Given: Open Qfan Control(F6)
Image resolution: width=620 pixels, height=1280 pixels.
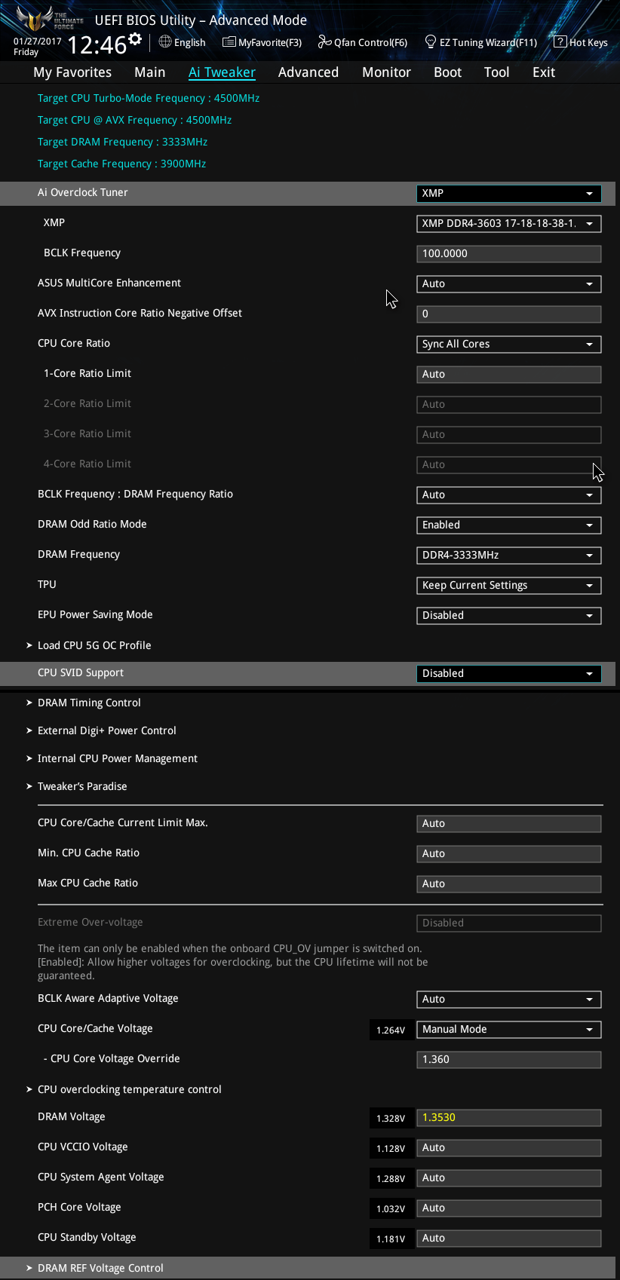Looking at the screenshot, I should pos(363,42).
